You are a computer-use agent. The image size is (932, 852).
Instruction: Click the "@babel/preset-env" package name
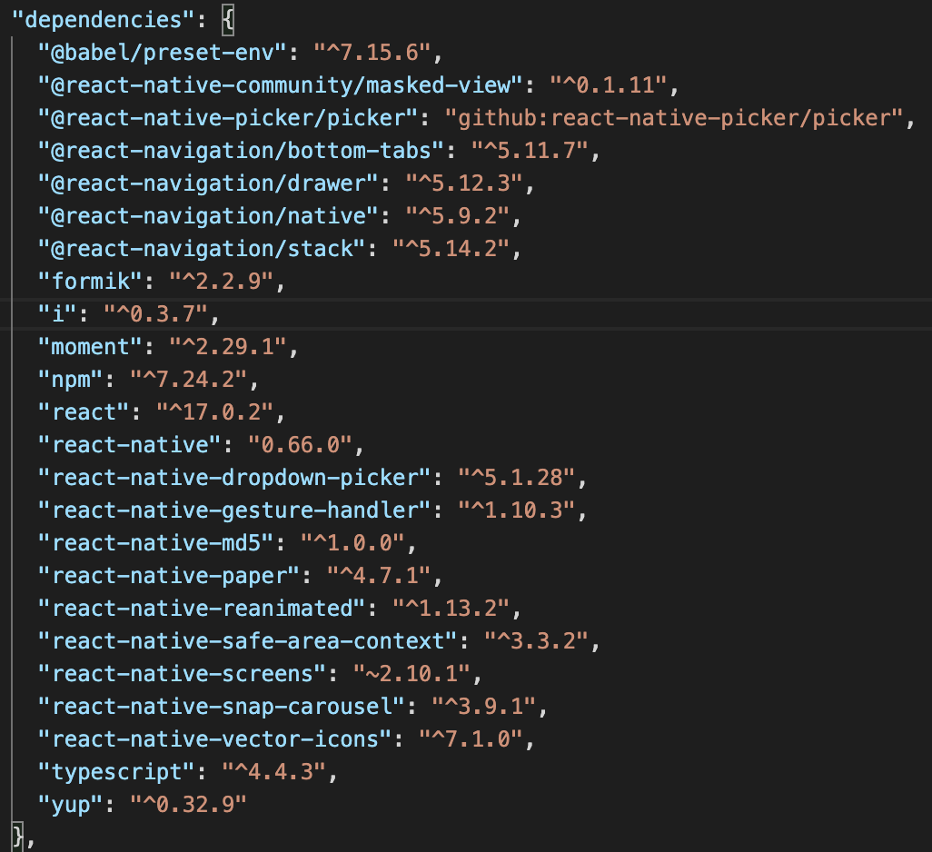[164, 52]
